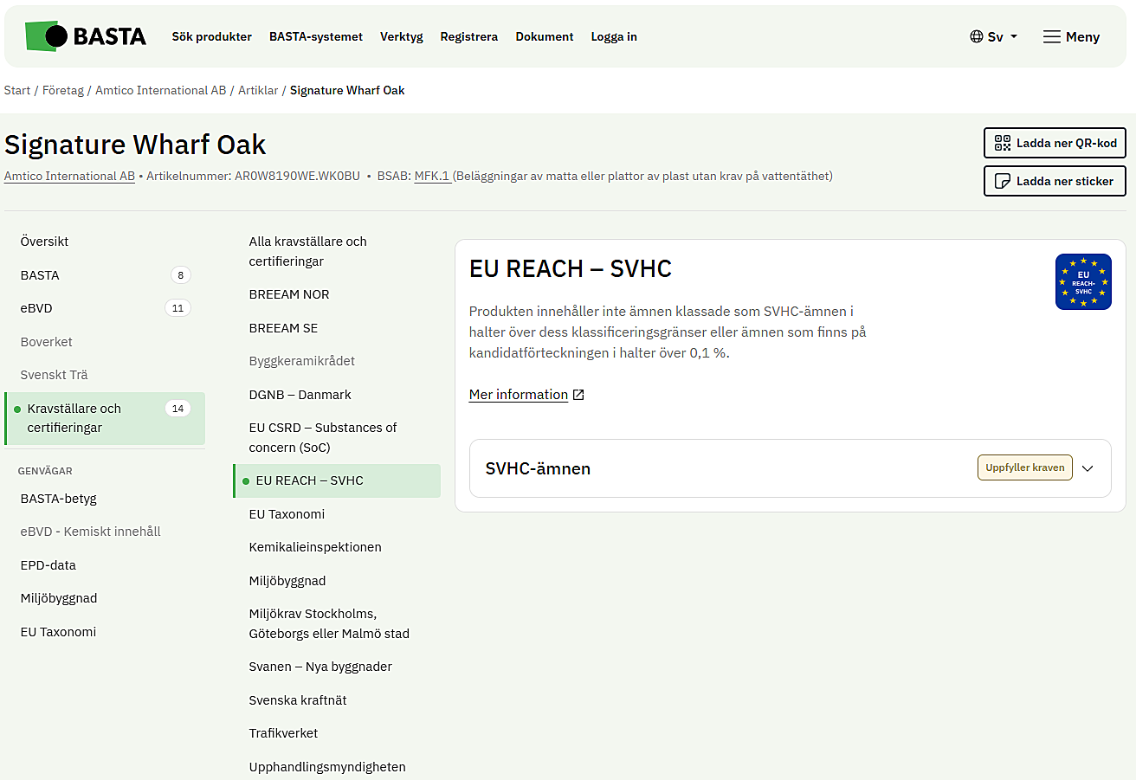Click Artiklar breadcrumb link
1136x780 pixels.
click(258, 90)
